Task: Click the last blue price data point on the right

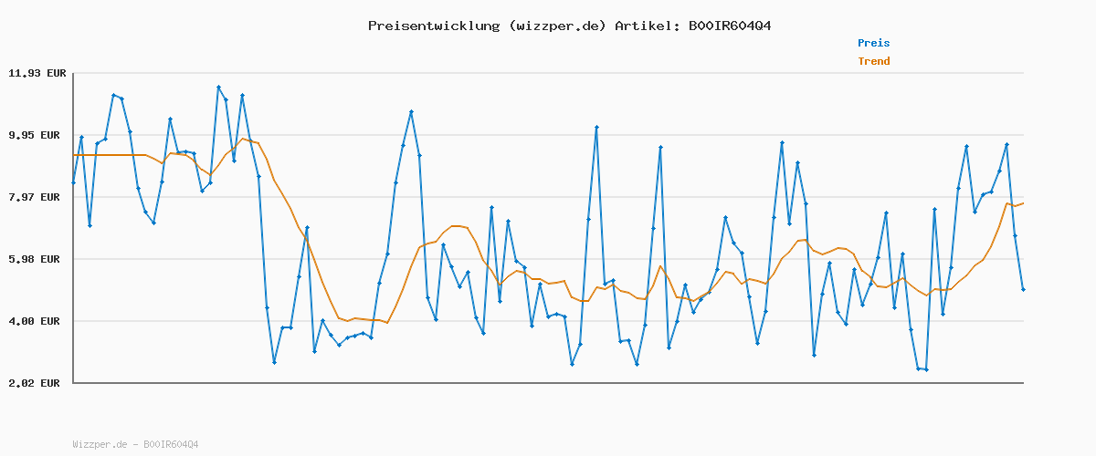Action: click(x=1023, y=290)
